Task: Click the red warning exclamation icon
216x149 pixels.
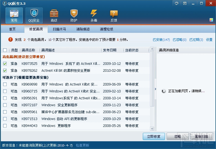Action: pyautogui.click(x=11, y=39)
